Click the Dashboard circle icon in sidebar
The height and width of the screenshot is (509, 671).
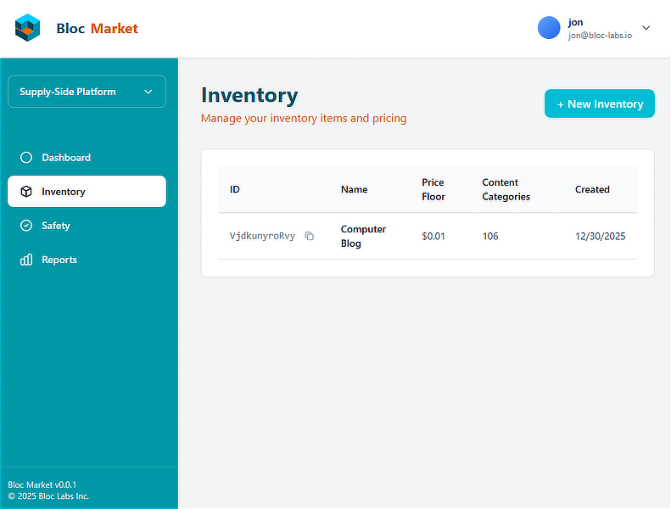pyautogui.click(x=25, y=158)
